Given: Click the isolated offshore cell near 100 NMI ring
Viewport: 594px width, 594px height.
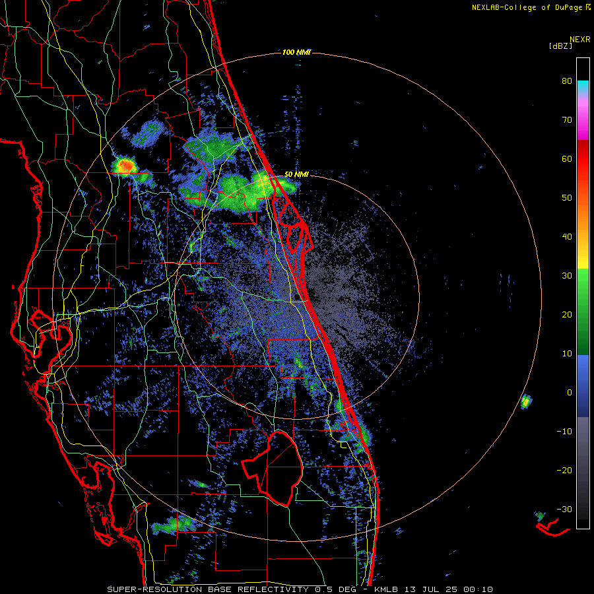Looking at the screenshot, I should point(525,401).
